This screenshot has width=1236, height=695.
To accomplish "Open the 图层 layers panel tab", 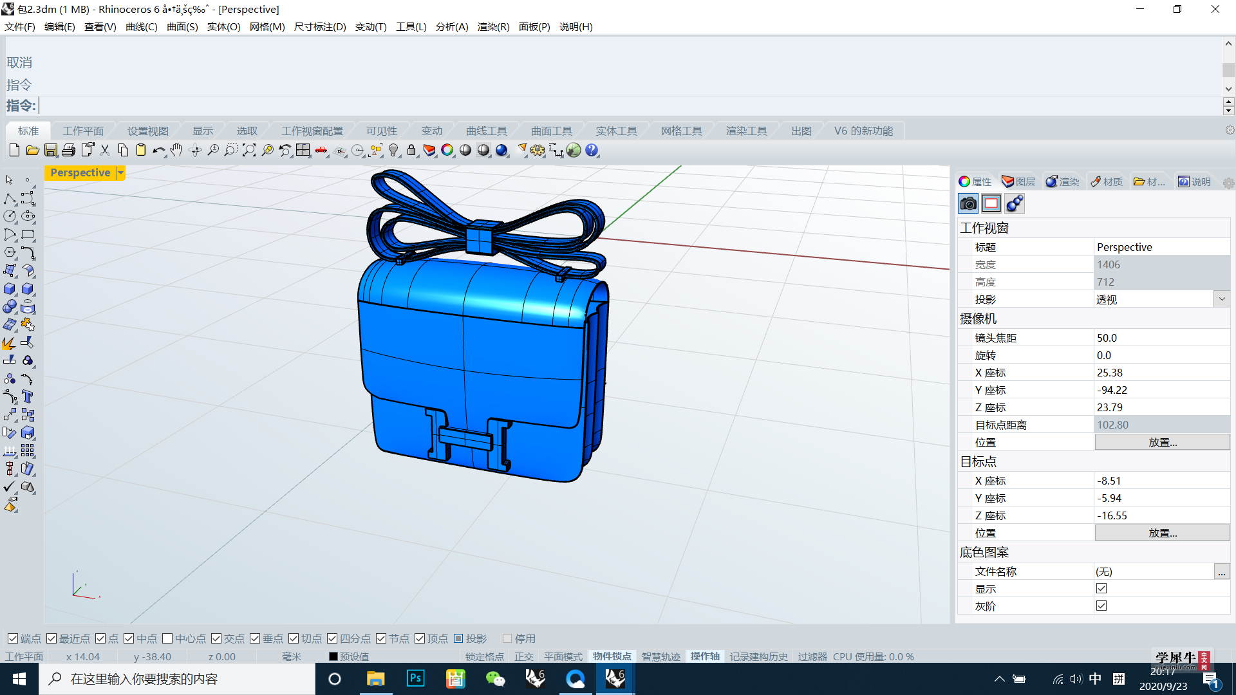I will pos(1019,181).
